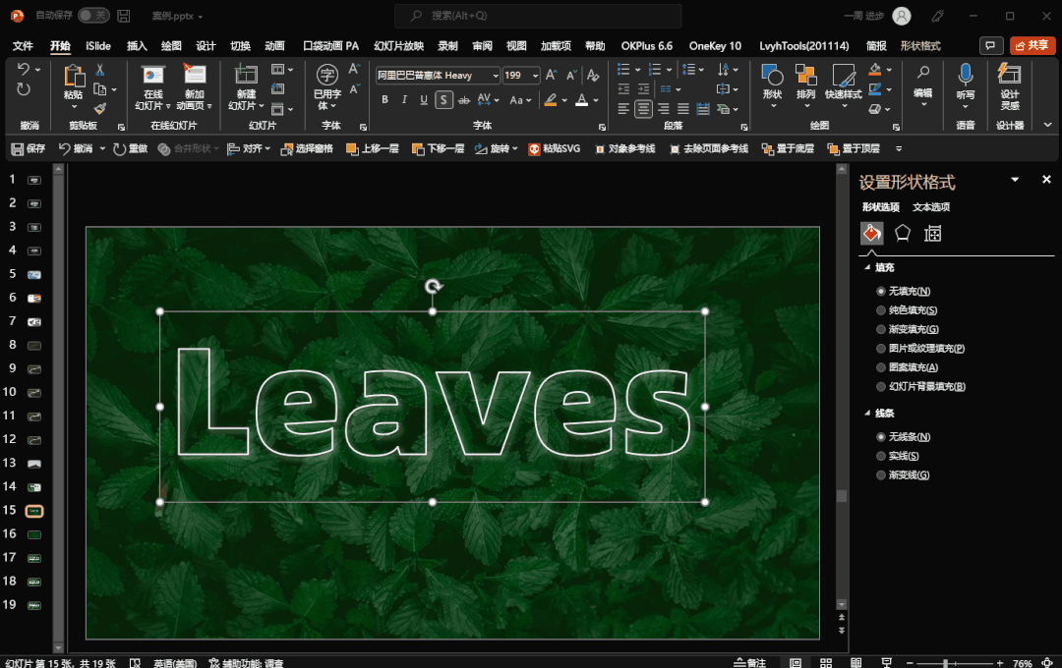Click the Bold formatting icon
1062x668 pixels.
click(x=384, y=99)
